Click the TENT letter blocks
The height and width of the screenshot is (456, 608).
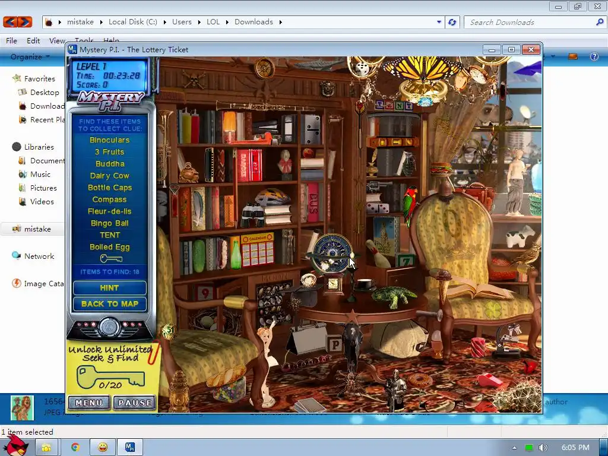(395, 105)
